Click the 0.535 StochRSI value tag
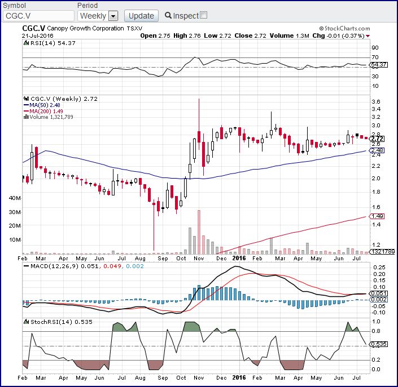 click(378, 344)
